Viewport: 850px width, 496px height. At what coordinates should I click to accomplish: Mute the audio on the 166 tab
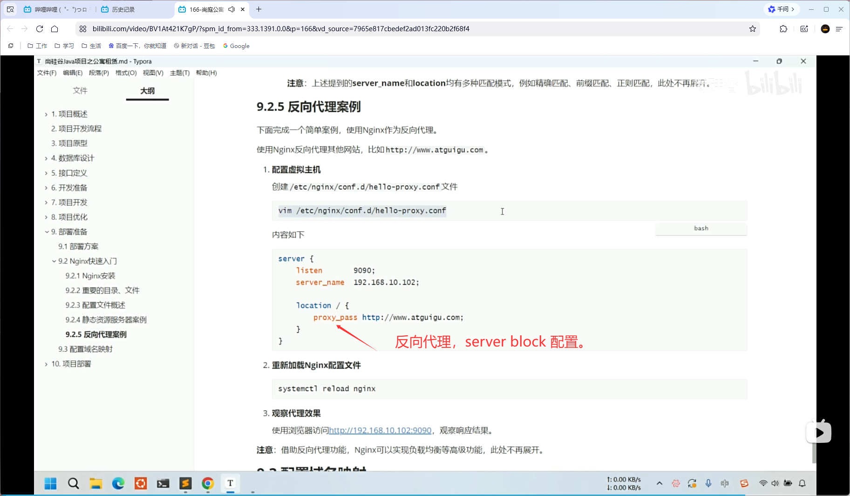click(x=231, y=9)
